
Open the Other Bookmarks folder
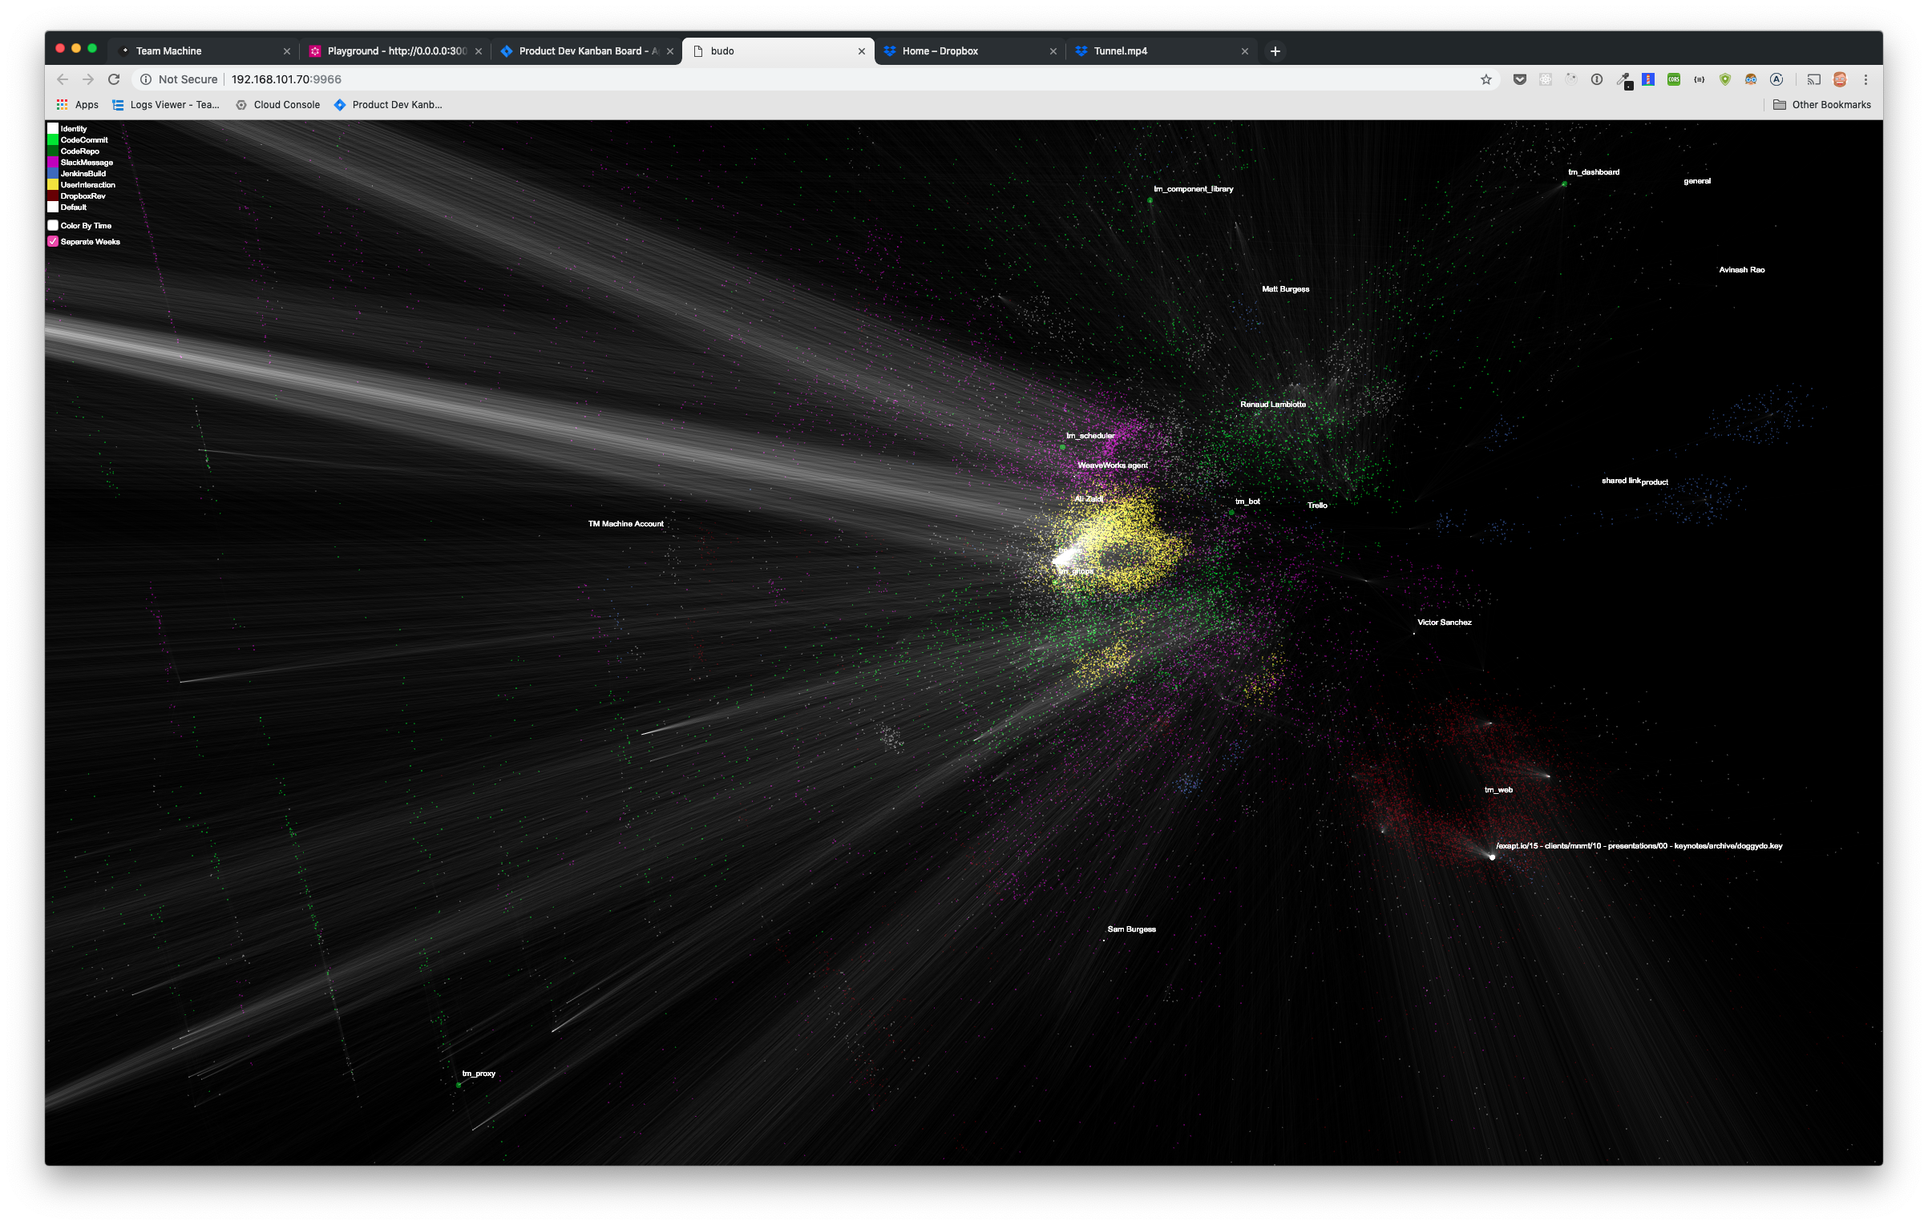click(1821, 105)
